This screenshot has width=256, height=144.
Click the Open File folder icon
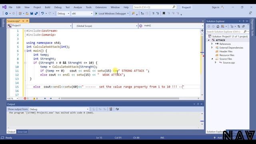click(27, 14)
